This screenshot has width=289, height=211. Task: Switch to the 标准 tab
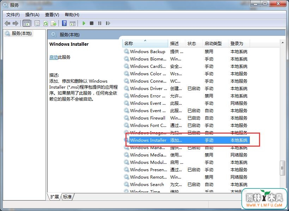point(67,197)
